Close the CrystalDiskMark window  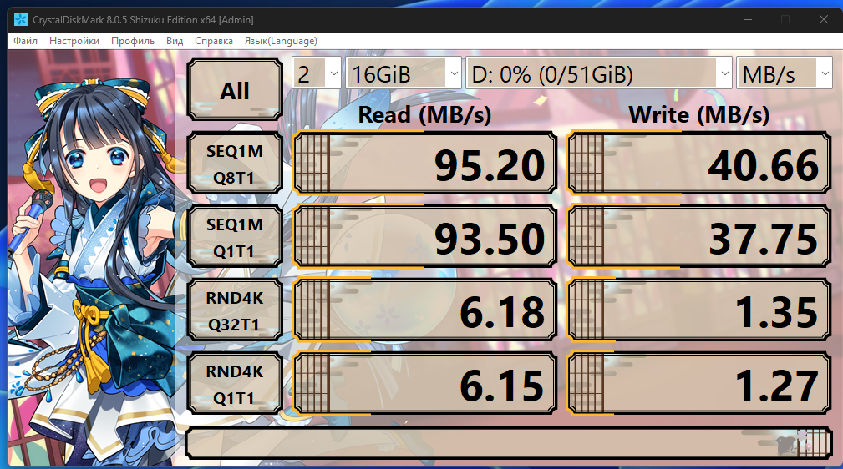click(823, 20)
